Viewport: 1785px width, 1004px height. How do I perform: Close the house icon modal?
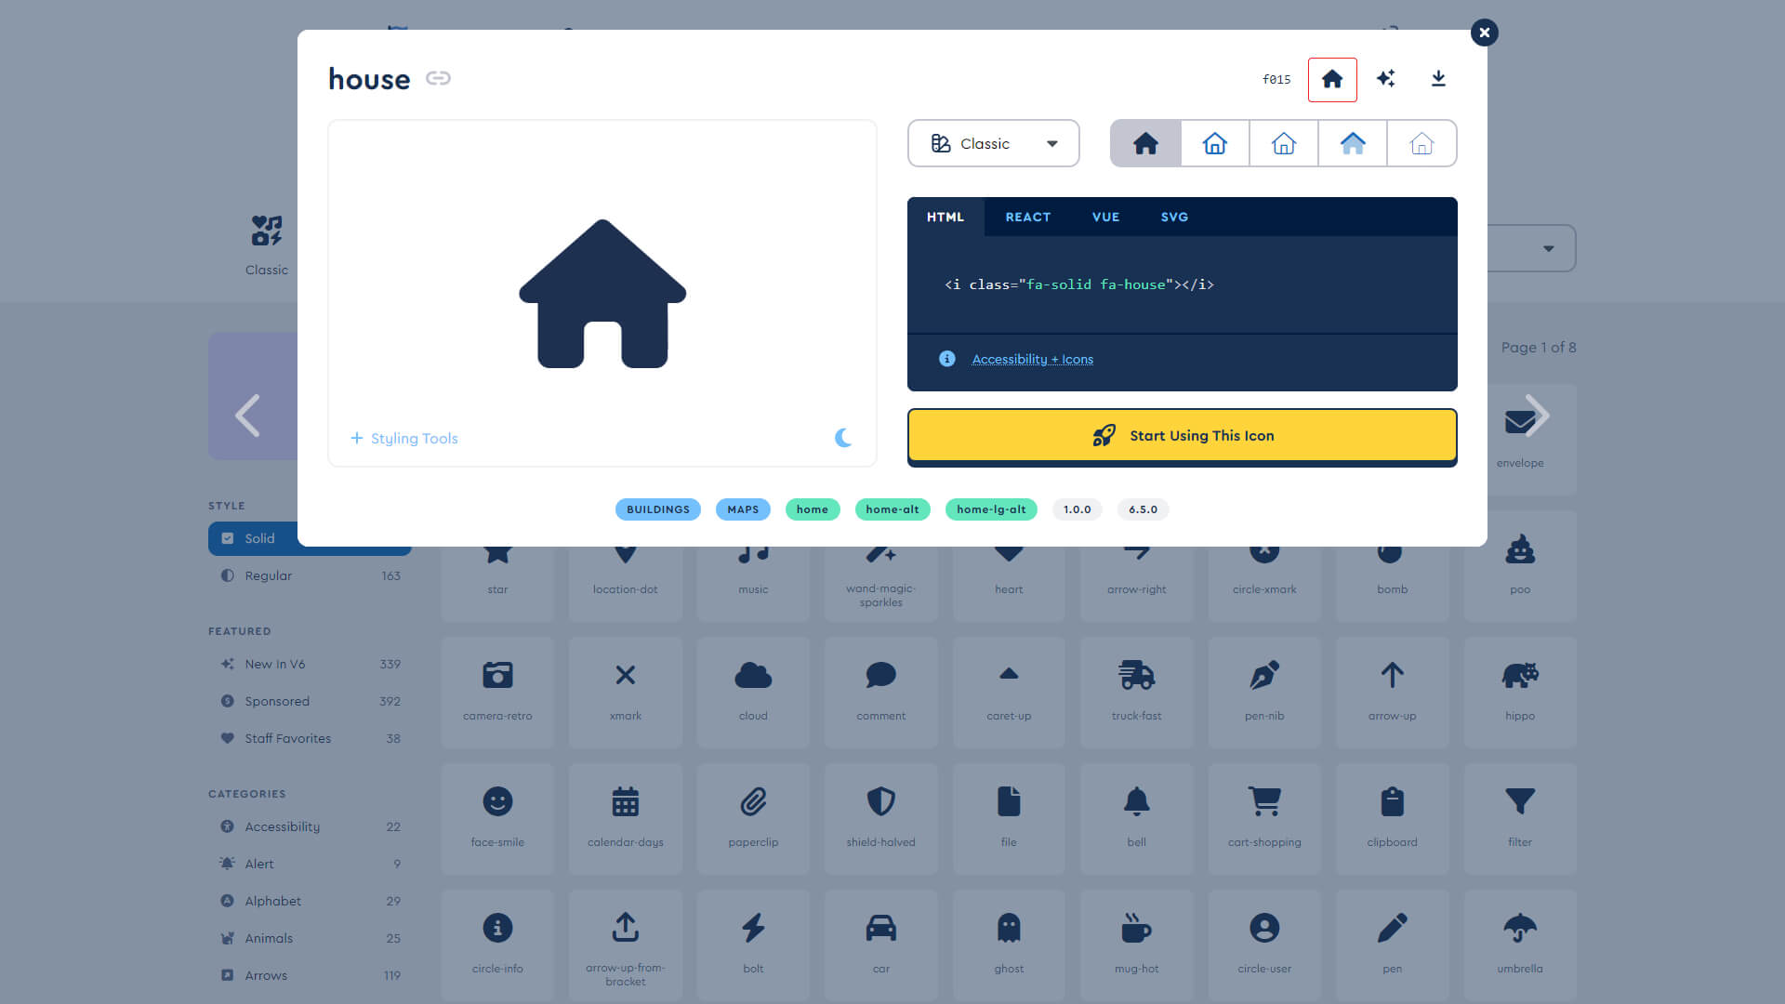pyautogui.click(x=1484, y=33)
